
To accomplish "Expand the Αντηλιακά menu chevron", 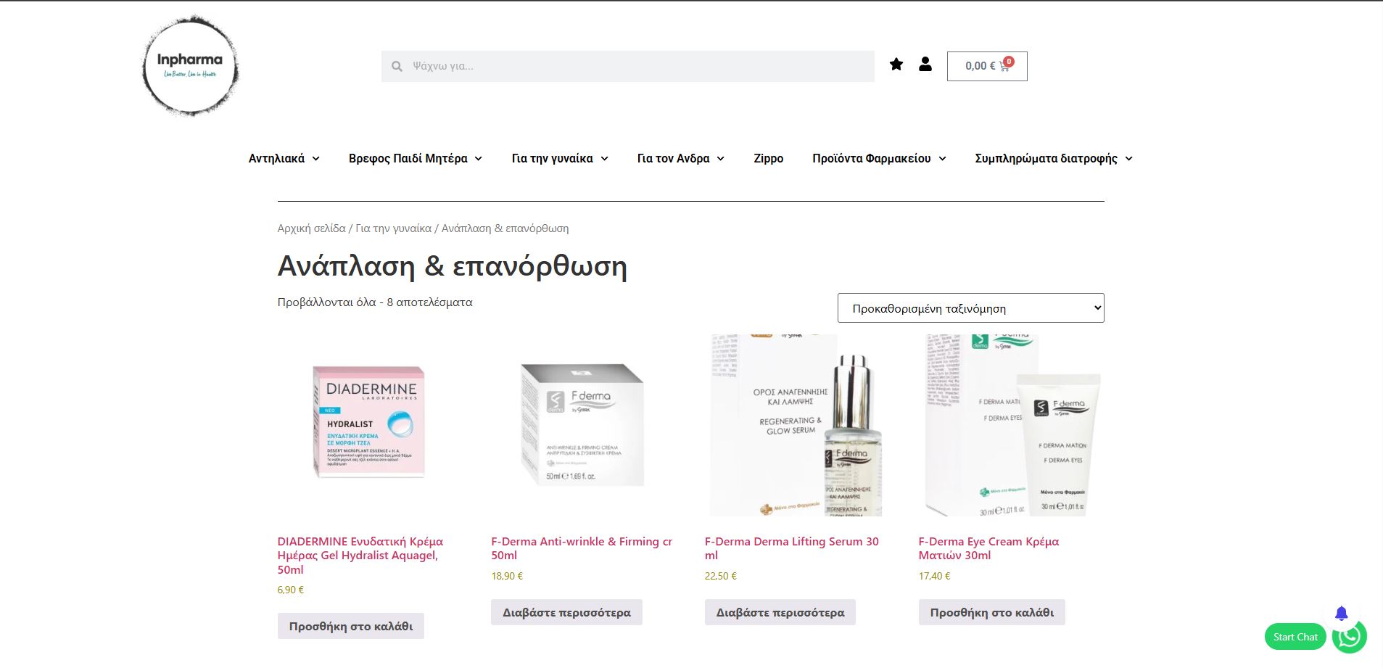I will pyautogui.click(x=315, y=159).
